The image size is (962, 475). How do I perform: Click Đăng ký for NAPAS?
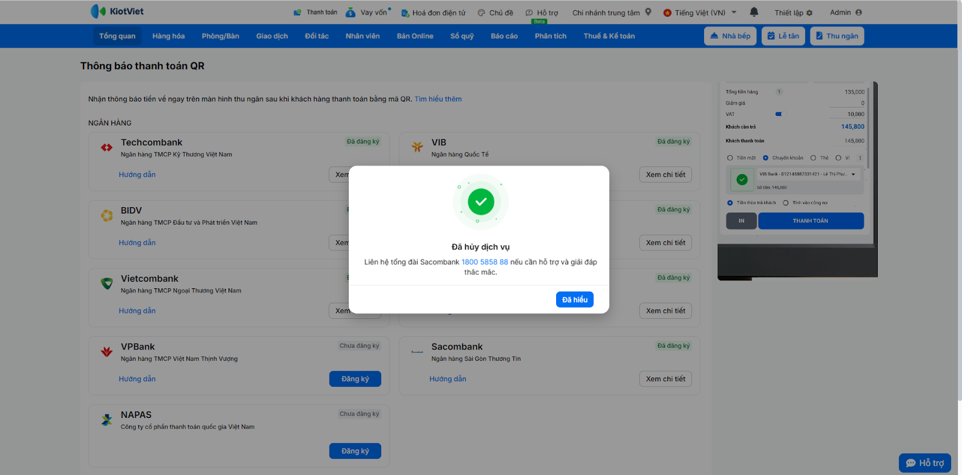coord(355,451)
